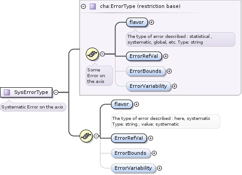The width and height of the screenshot is (242, 175).
Task: Collapse the lower sequence compositor
Action: [96, 136]
